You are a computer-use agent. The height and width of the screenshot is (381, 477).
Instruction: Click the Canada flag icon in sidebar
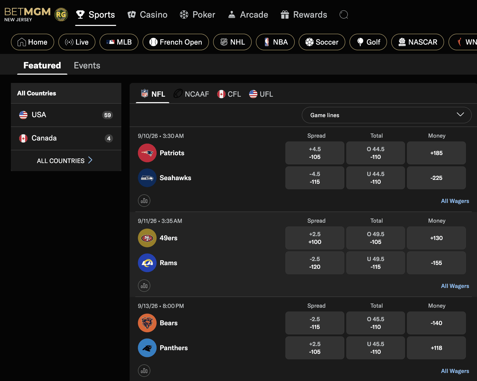23,138
